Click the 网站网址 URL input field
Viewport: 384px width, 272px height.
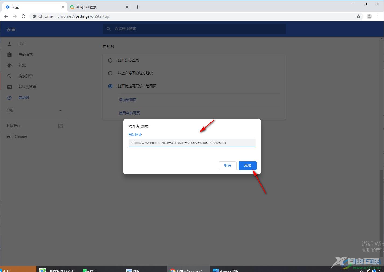click(x=192, y=143)
